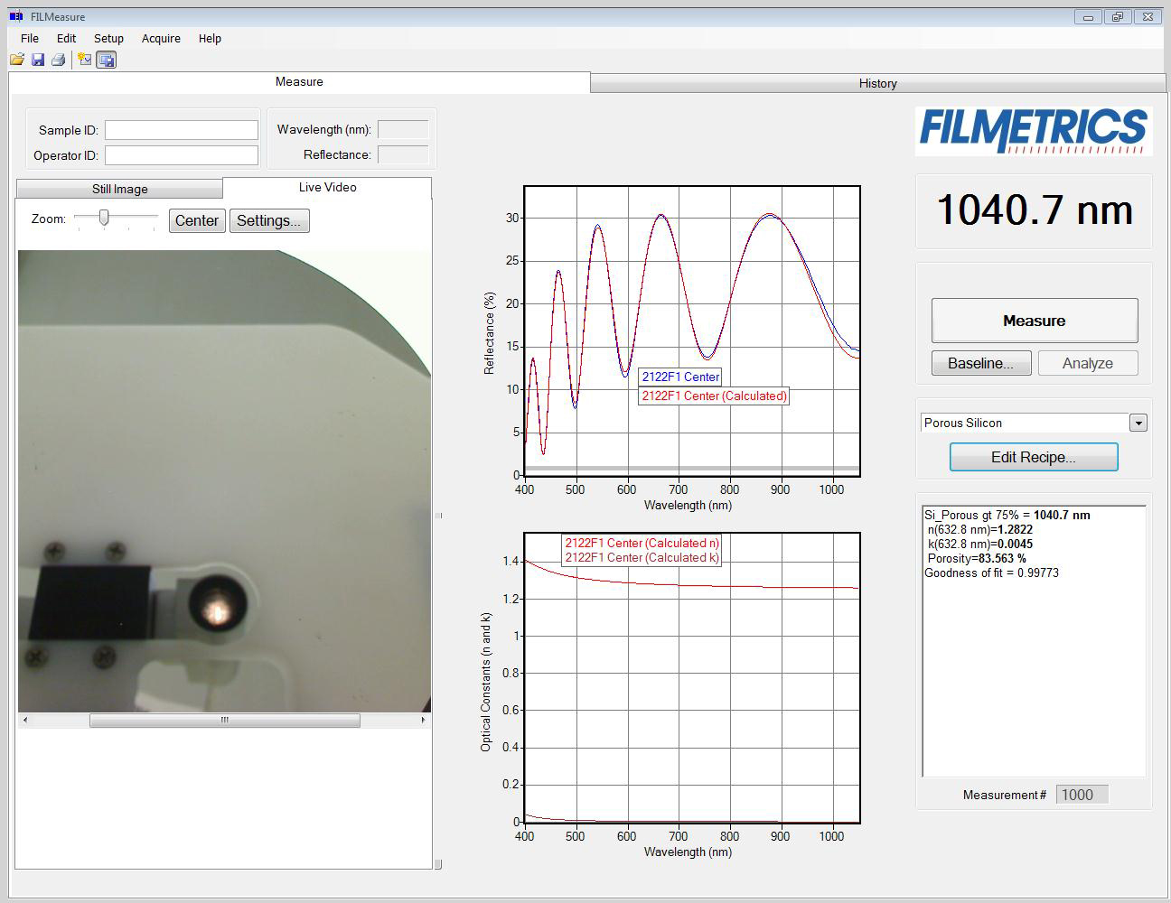Restore down the FILMeasure window
Screen dimensions: 1171x903
[1118, 16]
